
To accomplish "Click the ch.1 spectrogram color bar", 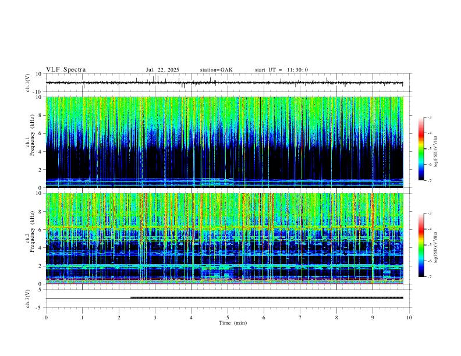I will (x=421, y=149).
